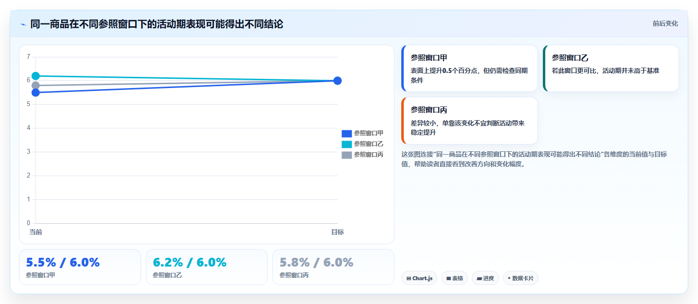Click the 5.5% / 6.0% stat value
698x304 pixels.
tap(63, 263)
